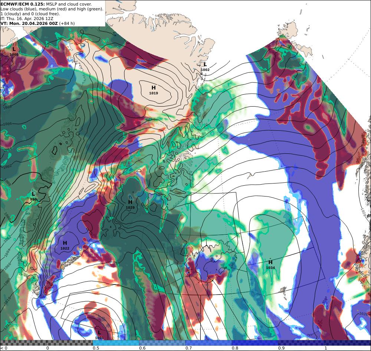Pick the light blue 0.5–0.6 colorbar segment
This screenshot has height=351, width=371.
click(116, 343)
